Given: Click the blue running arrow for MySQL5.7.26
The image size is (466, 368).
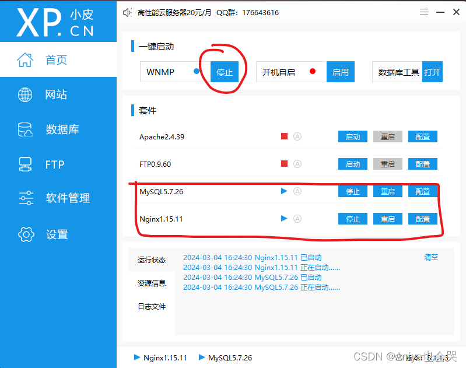Looking at the screenshot, I should [x=284, y=191].
